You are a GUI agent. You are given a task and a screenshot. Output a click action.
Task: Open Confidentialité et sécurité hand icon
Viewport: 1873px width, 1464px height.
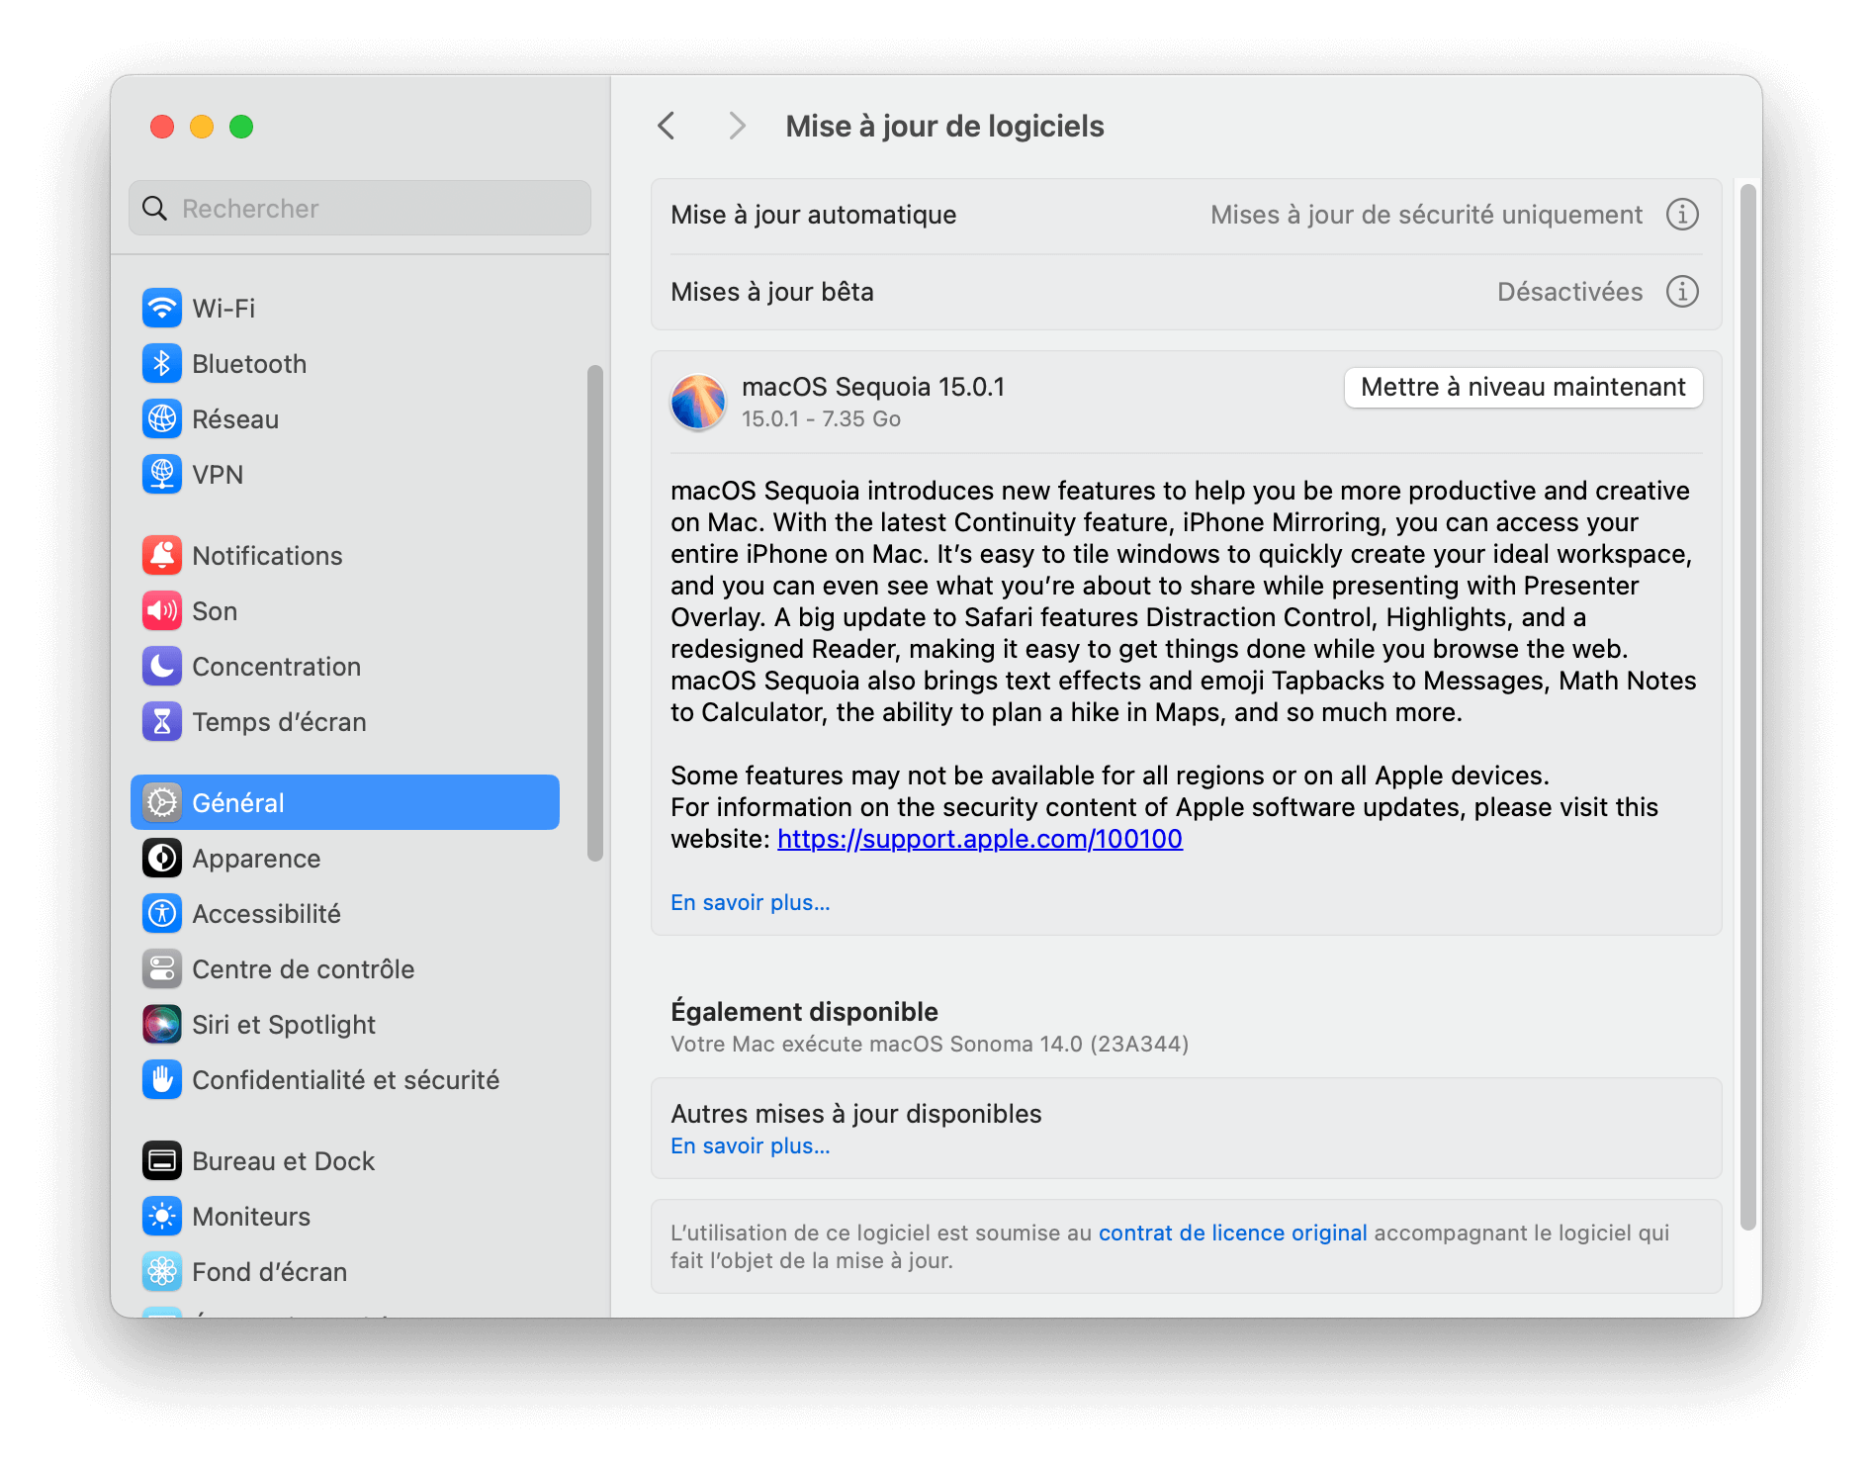click(x=162, y=1079)
